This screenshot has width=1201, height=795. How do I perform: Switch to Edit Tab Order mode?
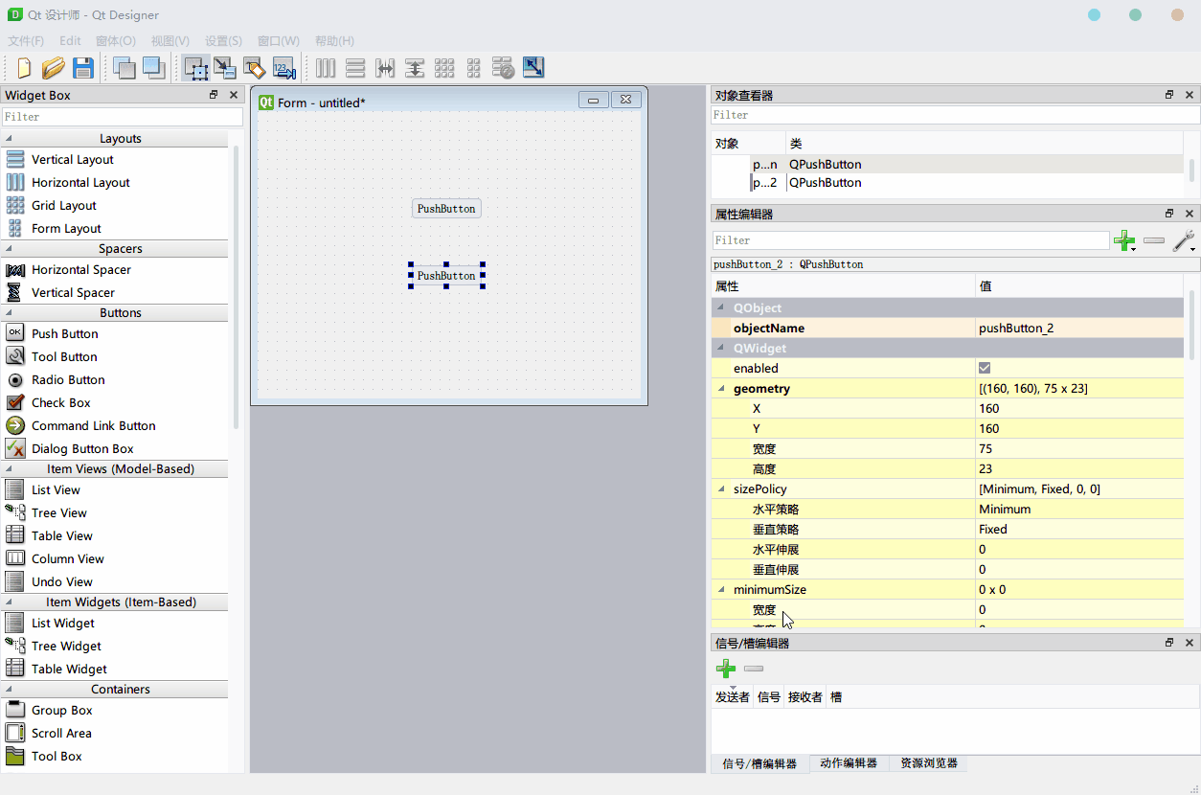[x=283, y=67]
